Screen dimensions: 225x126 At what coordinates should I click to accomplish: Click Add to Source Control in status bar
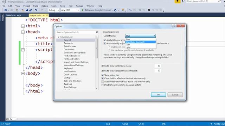point(219,124)
